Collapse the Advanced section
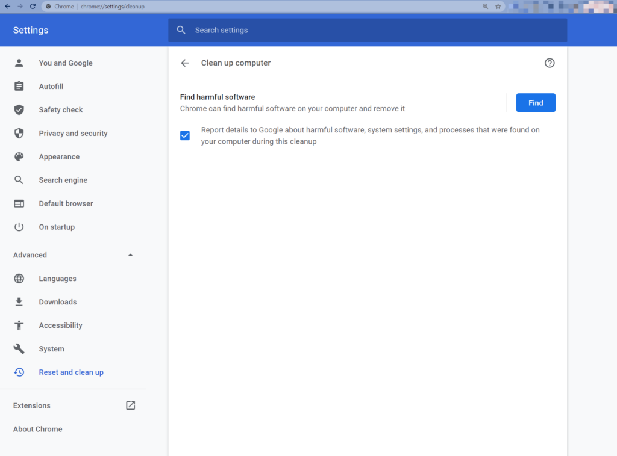This screenshot has height=456, width=617. pyautogui.click(x=130, y=254)
